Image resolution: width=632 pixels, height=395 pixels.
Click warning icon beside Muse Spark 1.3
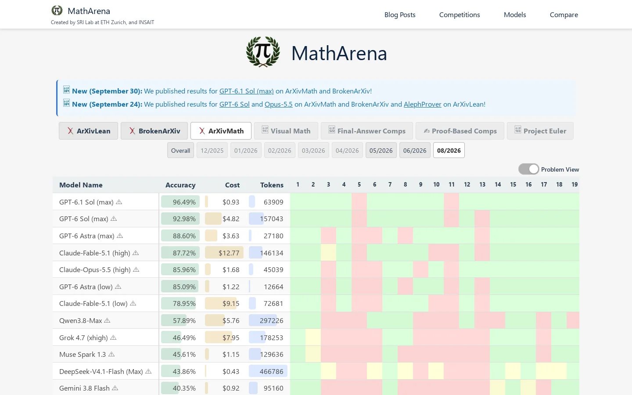111,354
